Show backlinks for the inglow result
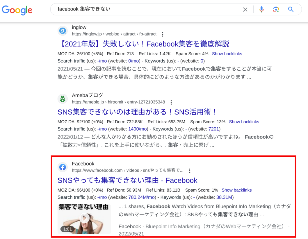308x239 pixels. coord(227,54)
